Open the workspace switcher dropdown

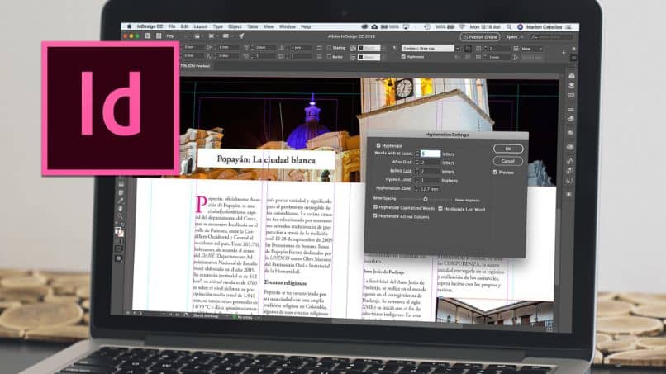(516, 37)
